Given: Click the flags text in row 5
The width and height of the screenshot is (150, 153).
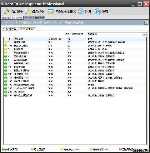Looking at the screenshot, I should coord(106,60).
